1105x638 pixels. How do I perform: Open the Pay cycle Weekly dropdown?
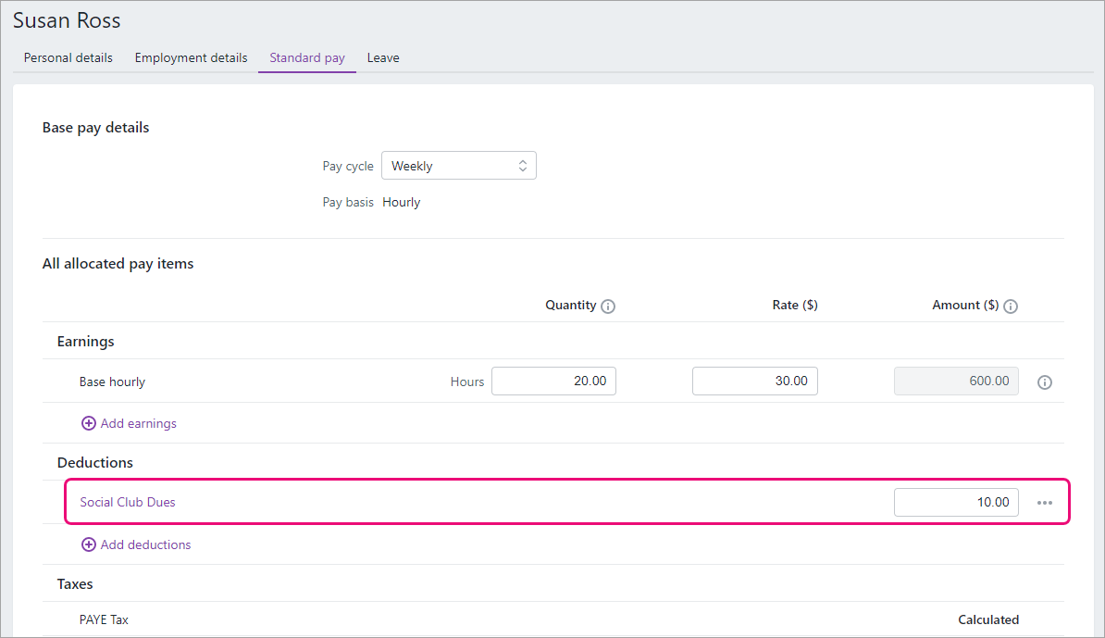pyautogui.click(x=459, y=166)
